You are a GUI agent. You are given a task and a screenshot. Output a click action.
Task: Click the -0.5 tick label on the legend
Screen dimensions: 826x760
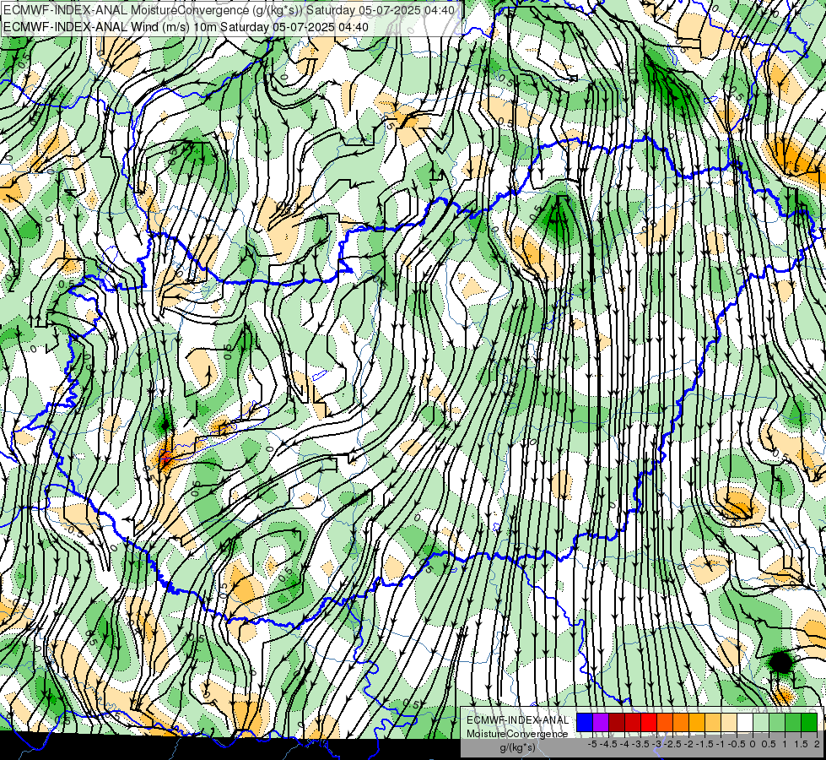point(737,744)
